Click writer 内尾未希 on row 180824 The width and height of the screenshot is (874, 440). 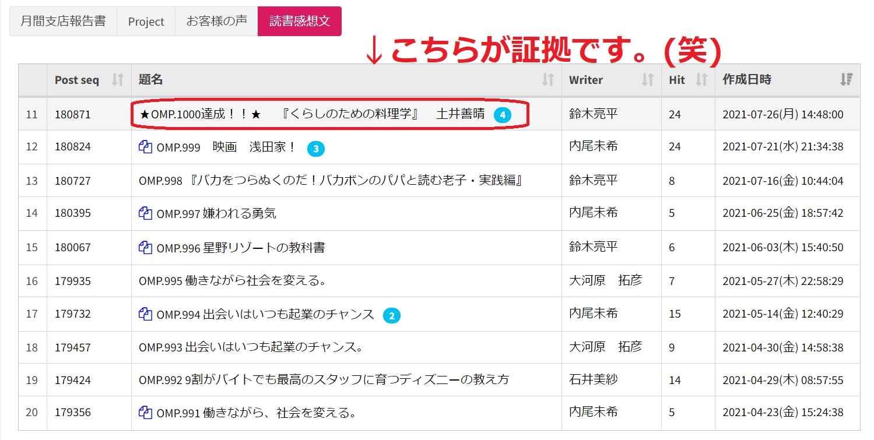593,146
